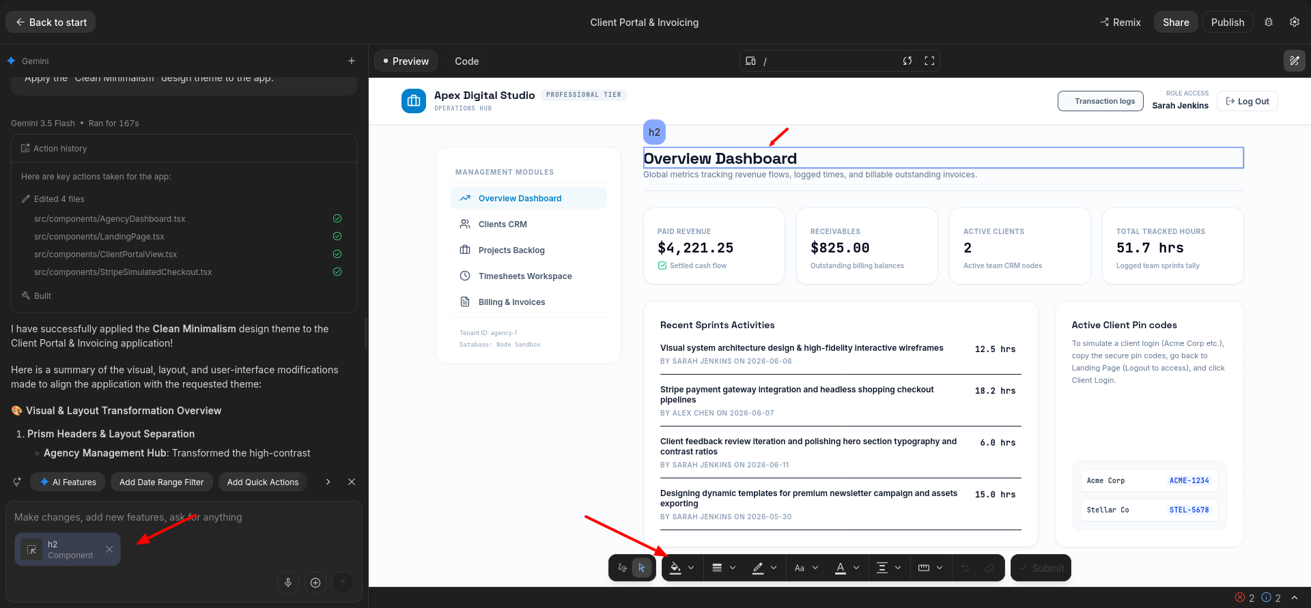Select the freehand draw annotation tool
This screenshot has height=608, width=1311.
pos(622,568)
